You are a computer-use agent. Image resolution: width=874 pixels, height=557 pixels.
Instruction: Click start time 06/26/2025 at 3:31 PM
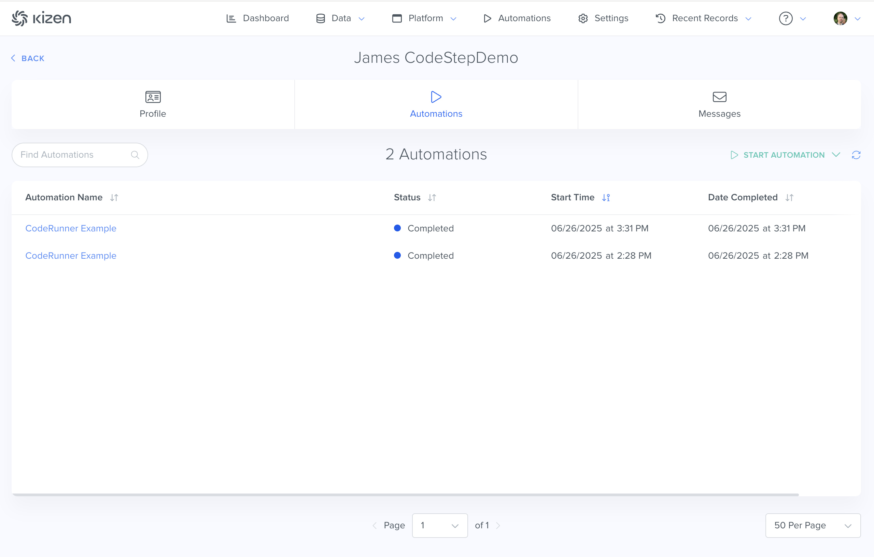[600, 228]
